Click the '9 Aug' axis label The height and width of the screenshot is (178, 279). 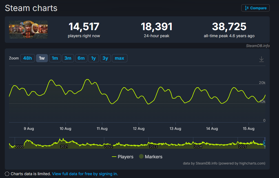point(29,128)
